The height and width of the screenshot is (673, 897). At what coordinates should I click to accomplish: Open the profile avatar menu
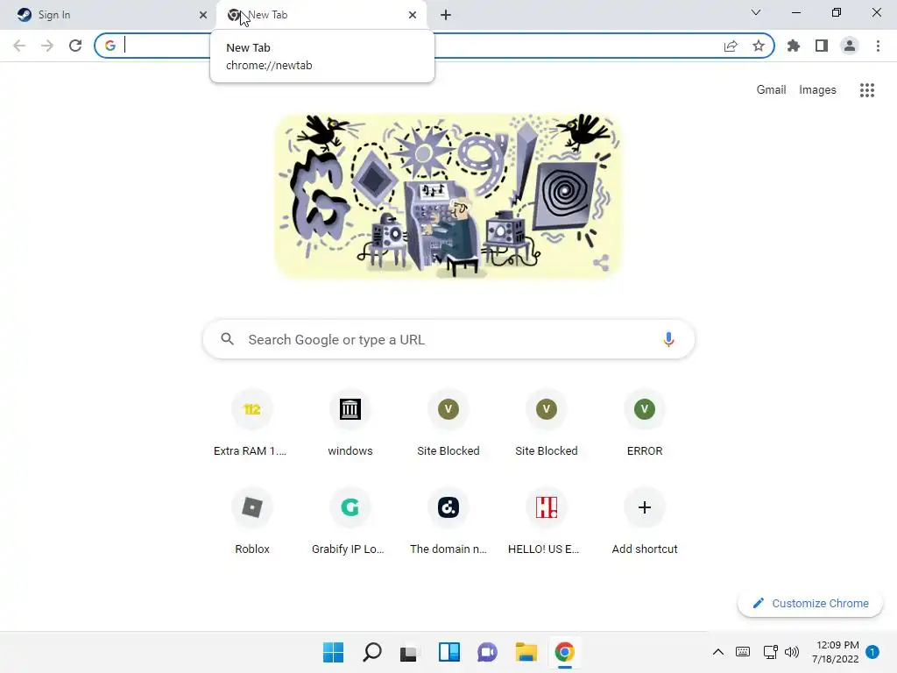(x=850, y=46)
